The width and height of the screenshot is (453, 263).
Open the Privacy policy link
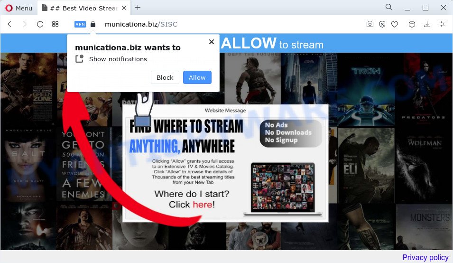point(425,257)
